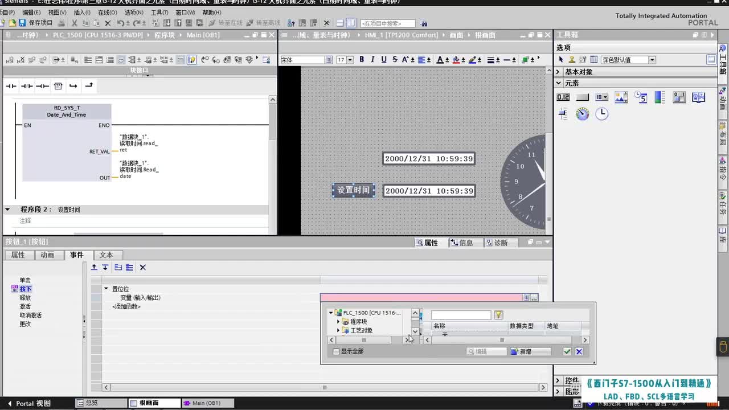Click the 设置时间 button on HMI screen
The height and width of the screenshot is (410, 729).
(x=354, y=190)
